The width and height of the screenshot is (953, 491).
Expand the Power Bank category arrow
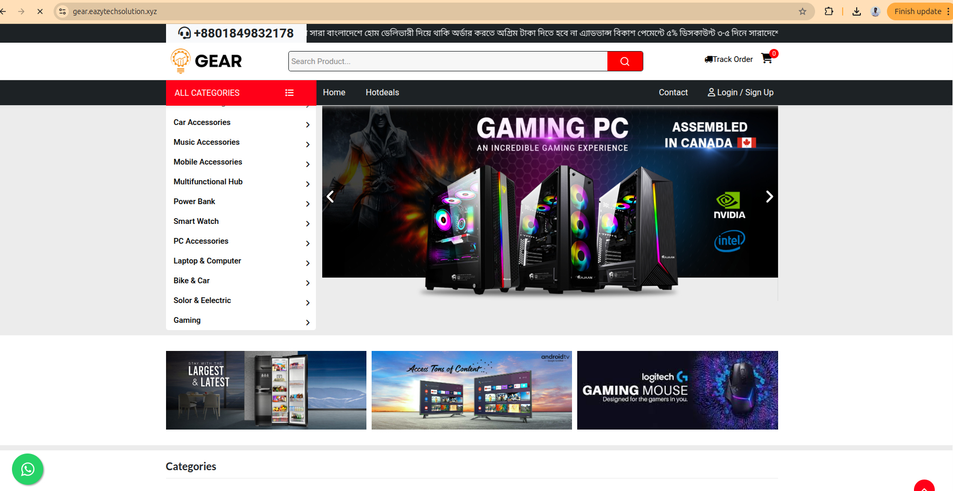pyautogui.click(x=308, y=204)
